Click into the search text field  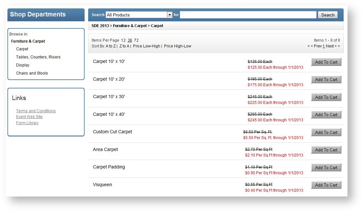click(x=248, y=15)
